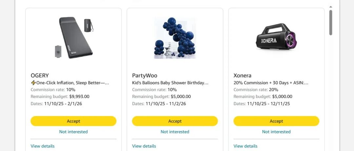
Task: Open the PartyWoo blue balloons image
Action: 175,38
